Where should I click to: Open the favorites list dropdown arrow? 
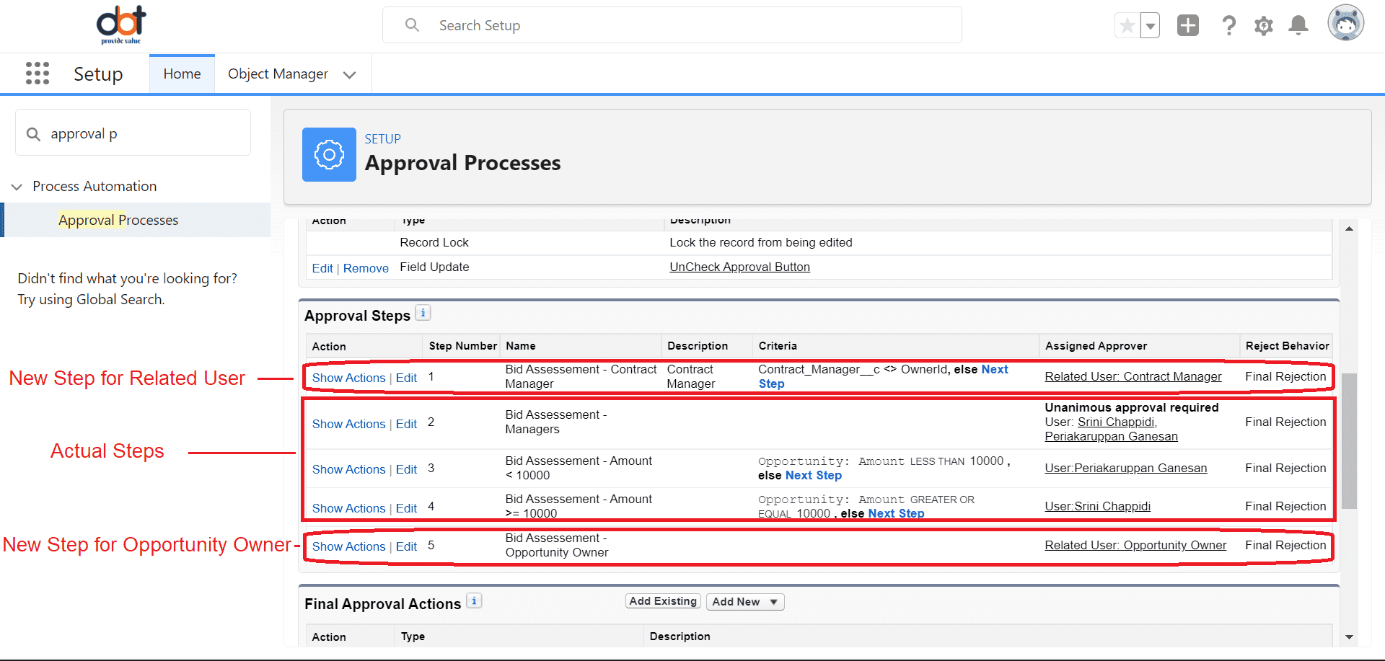pyautogui.click(x=1151, y=26)
